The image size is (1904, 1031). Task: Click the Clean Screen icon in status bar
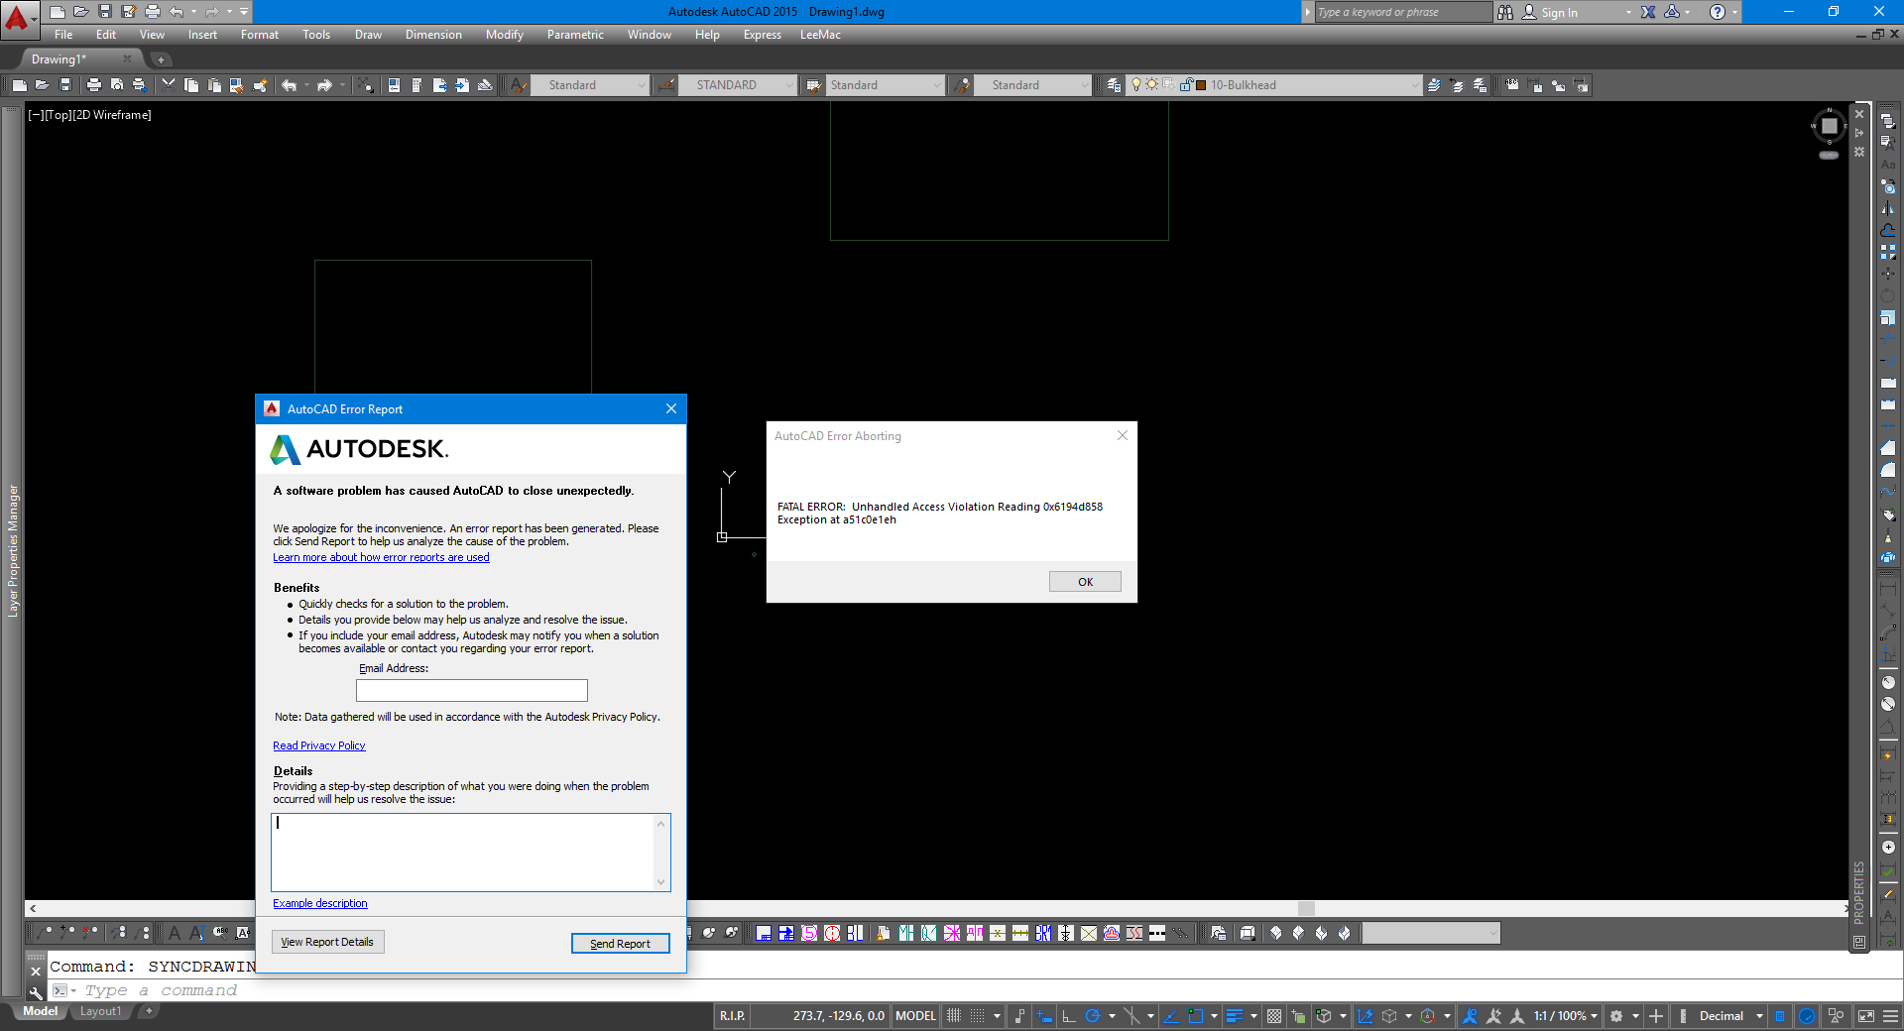coord(1865,1016)
